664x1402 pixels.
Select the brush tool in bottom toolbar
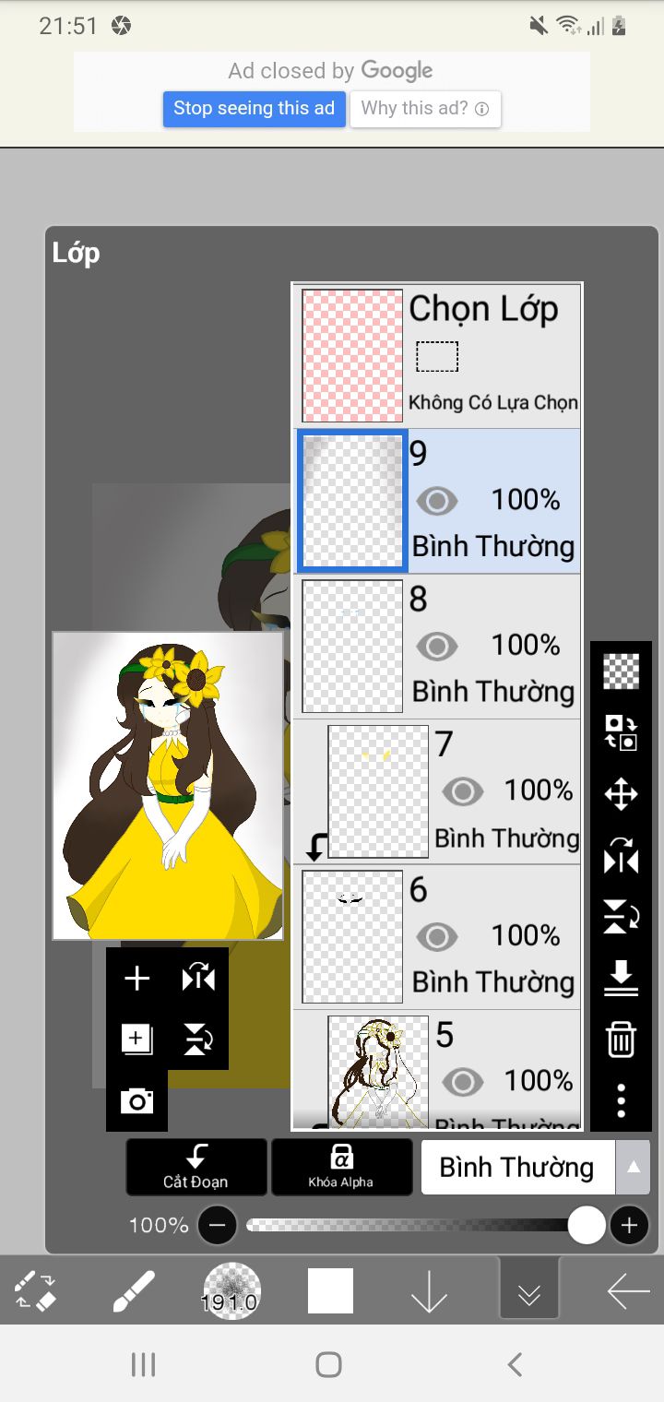[x=134, y=1291]
